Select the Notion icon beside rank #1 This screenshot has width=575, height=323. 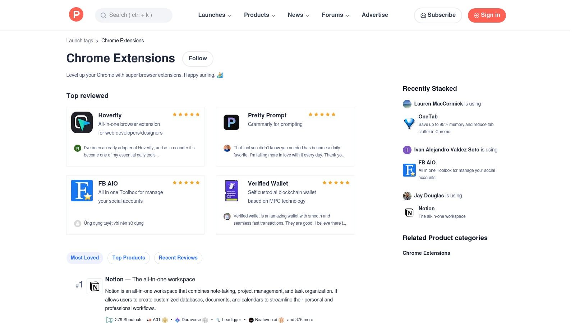94,286
